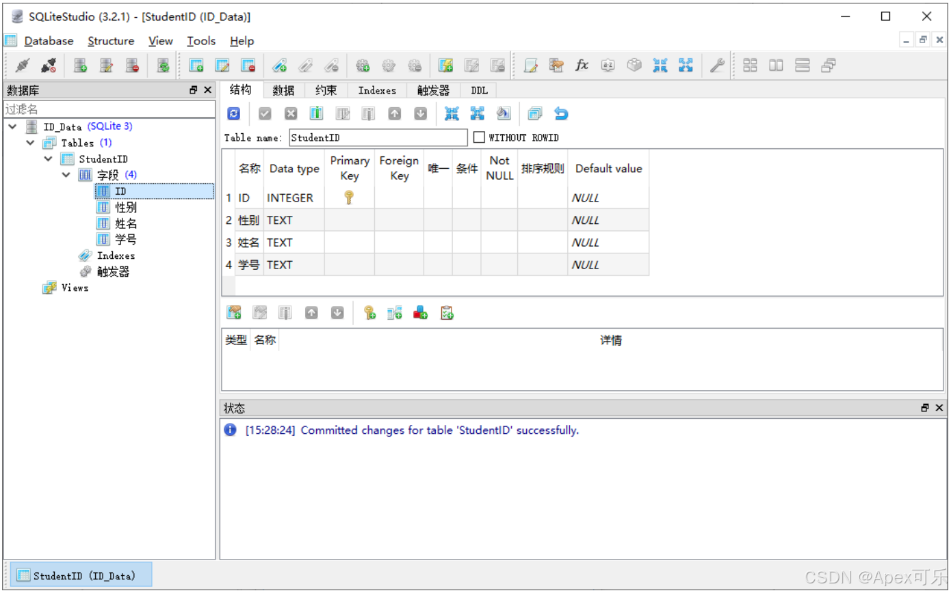Tile windows vertically stacked
The height and width of the screenshot is (593, 951).
pyautogui.click(x=803, y=66)
